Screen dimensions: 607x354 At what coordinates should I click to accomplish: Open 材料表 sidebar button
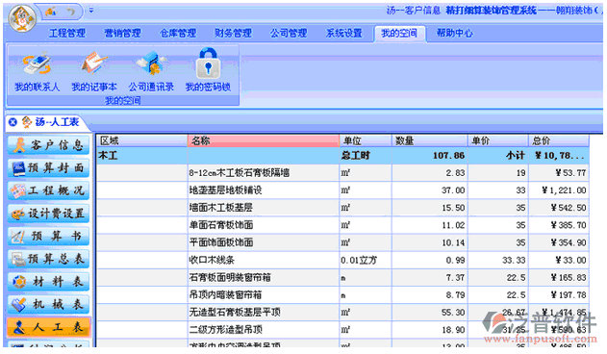coord(48,282)
